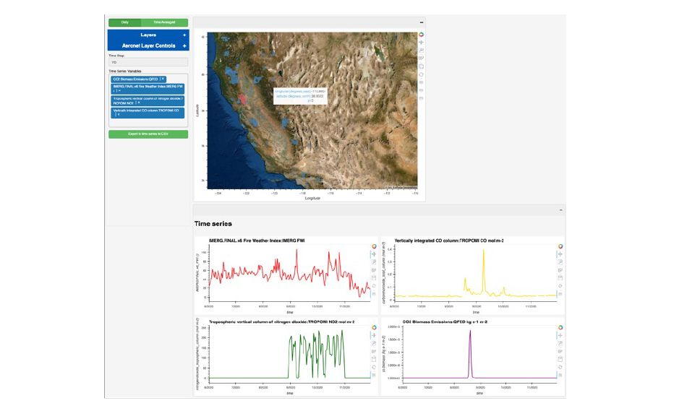
Task: Click Save icon on CO column chart
Action: click(560, 278)
